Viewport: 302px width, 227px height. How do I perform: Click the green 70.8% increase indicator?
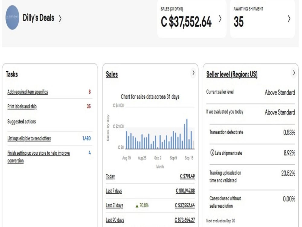[x=142, y=206]
